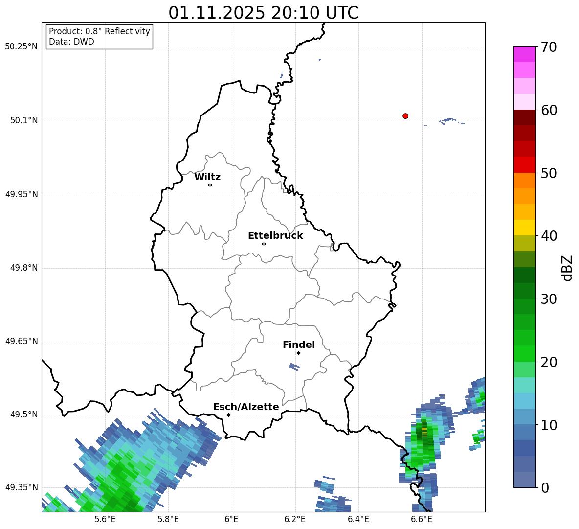Click the colorbar tick value 60

tap(549, 110)
